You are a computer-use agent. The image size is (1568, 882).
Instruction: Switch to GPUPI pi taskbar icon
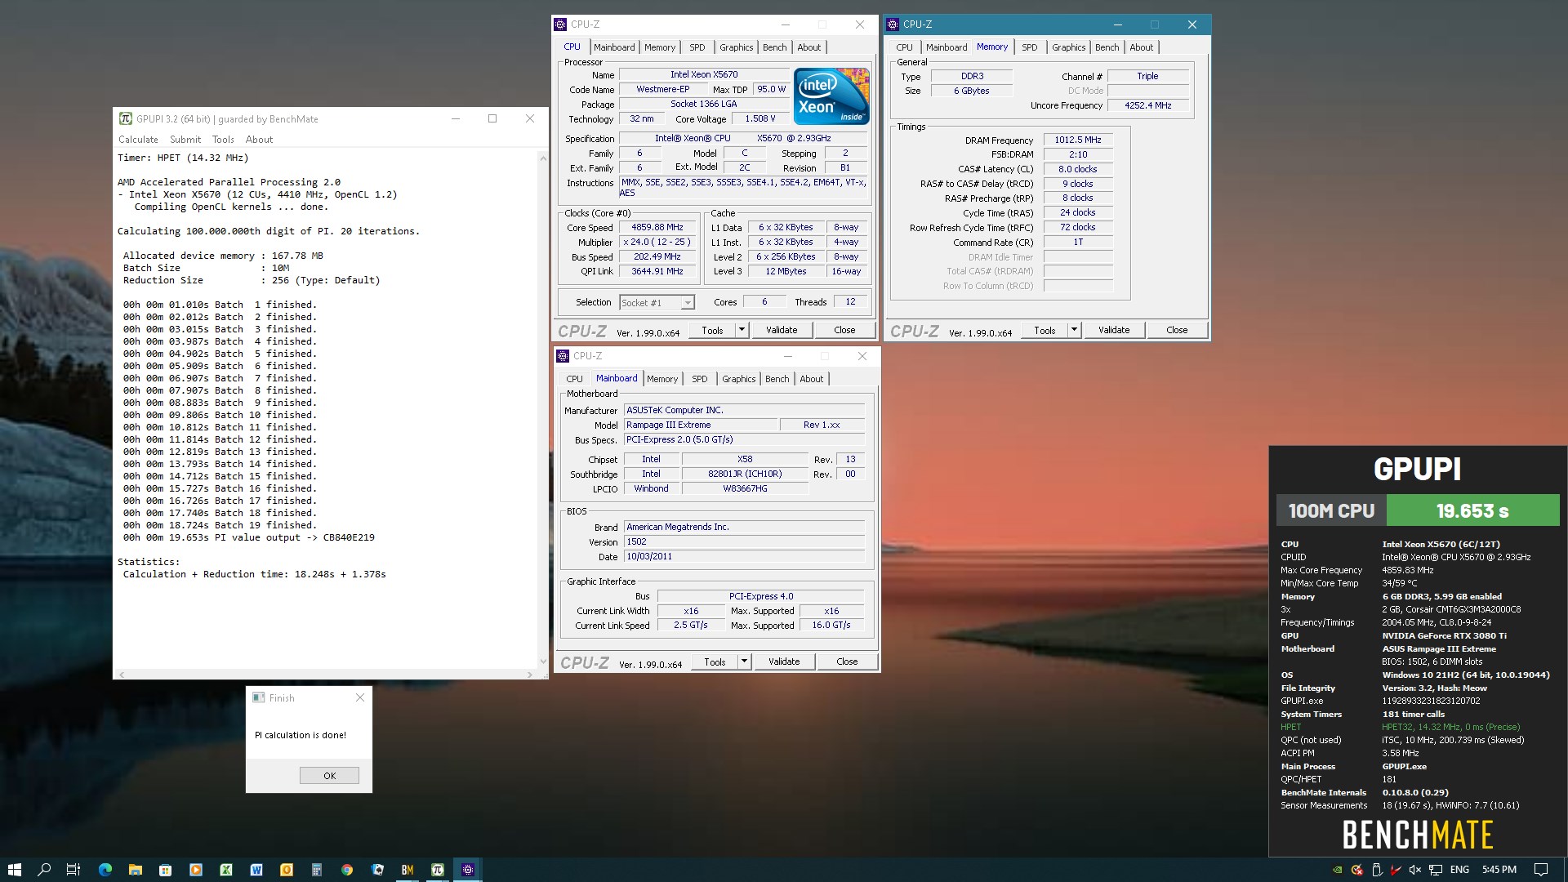coord(438,870)
